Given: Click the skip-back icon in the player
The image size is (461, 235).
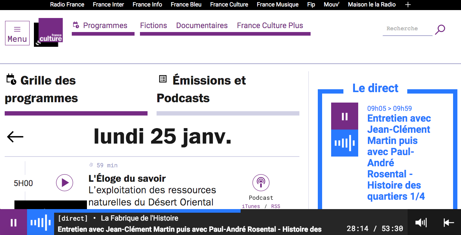Looking at the screenshot, I should click(448, 222).
